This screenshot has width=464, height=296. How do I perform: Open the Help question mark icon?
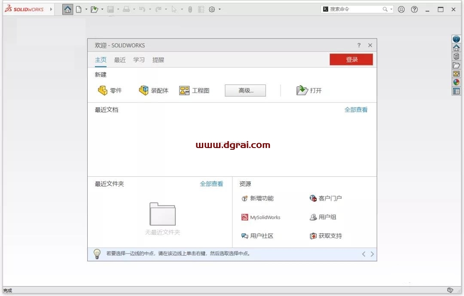[x=414, y=9]
